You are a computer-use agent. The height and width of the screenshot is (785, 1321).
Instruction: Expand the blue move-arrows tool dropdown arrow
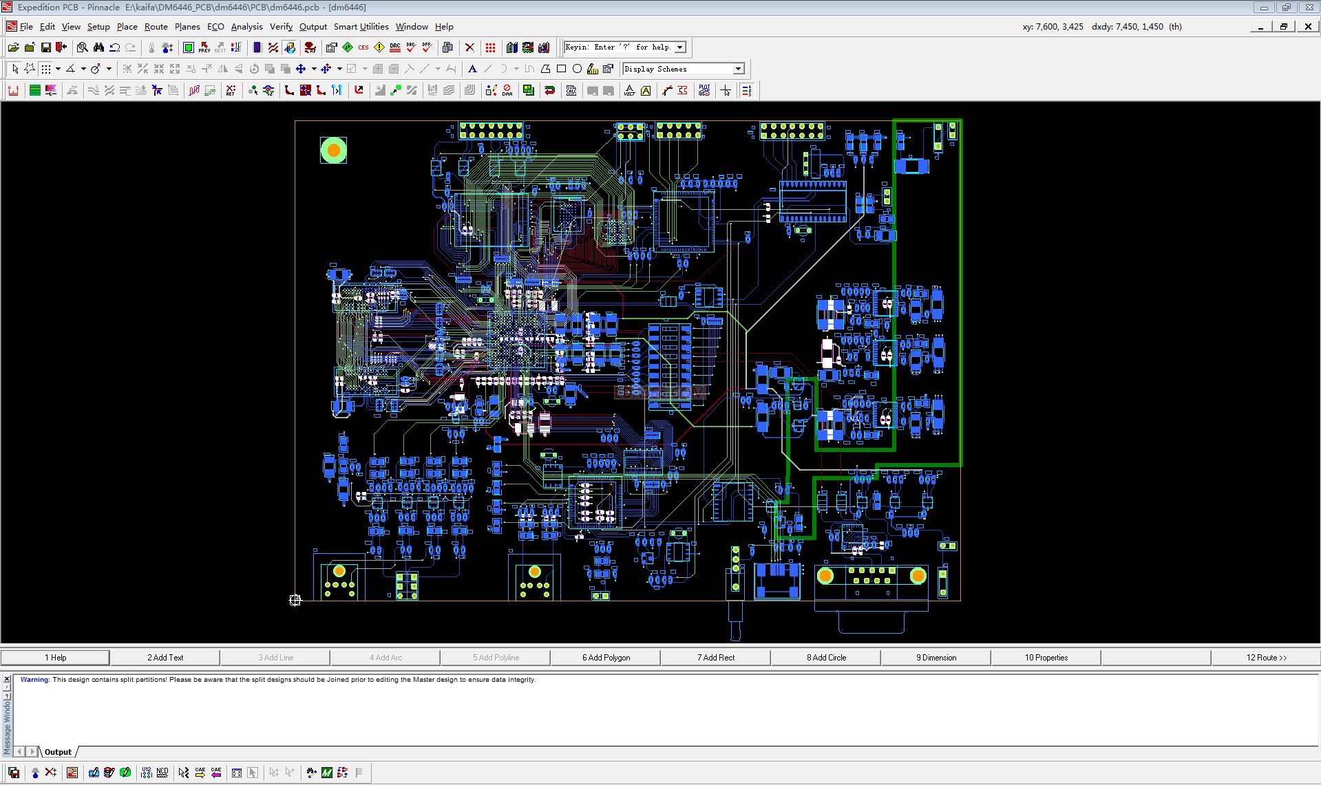pos(314,69)
